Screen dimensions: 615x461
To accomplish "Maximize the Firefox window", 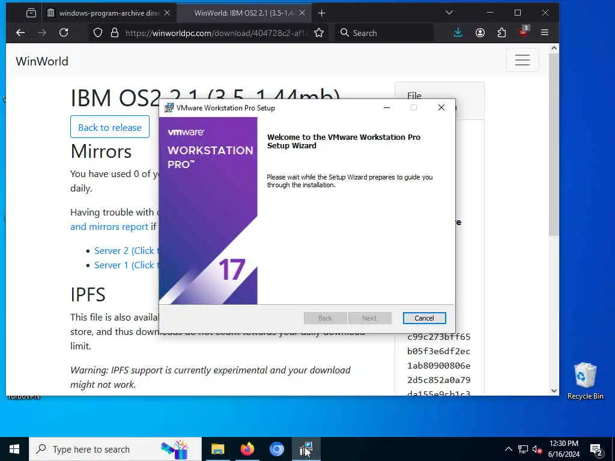I will [518, 13].
